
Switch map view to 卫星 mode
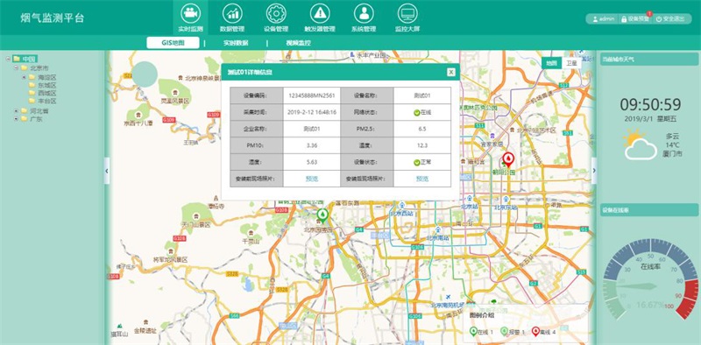[x=571, y=63]
